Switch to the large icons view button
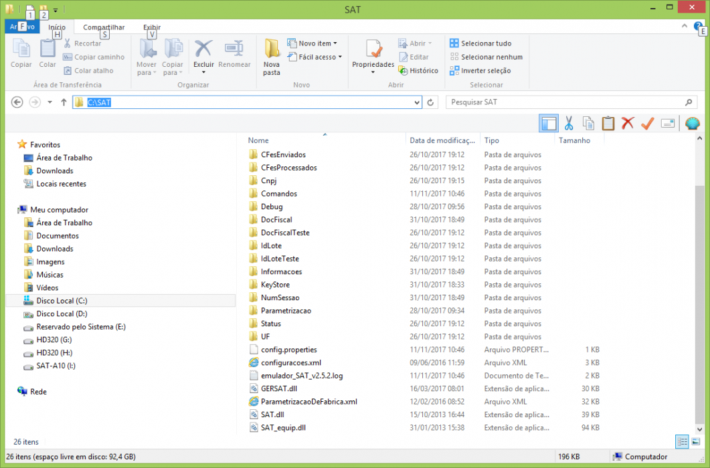 [x=696, y=442]
